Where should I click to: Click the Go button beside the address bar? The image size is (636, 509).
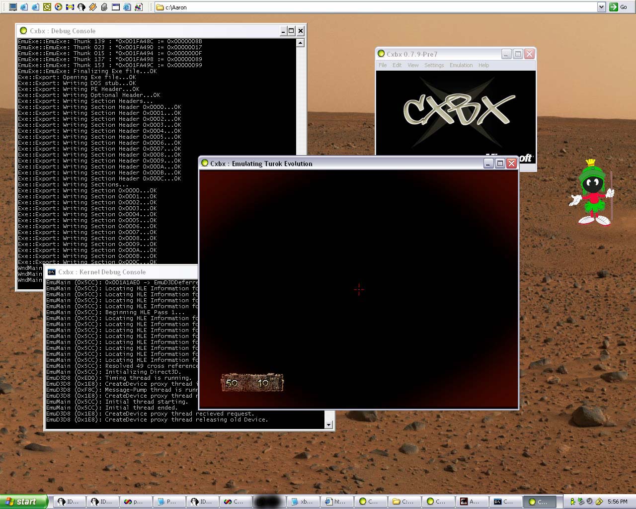pos(619,7)
